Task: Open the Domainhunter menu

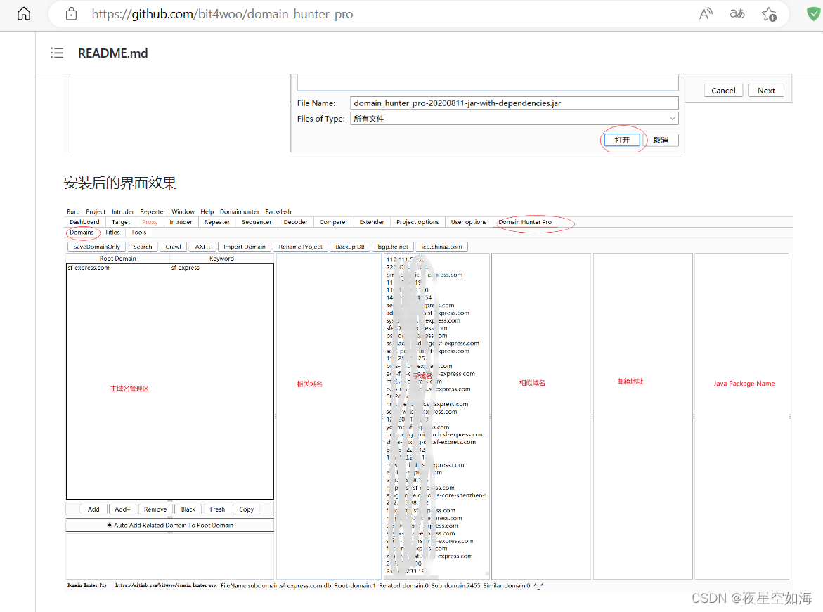Action: click(240, 211)
